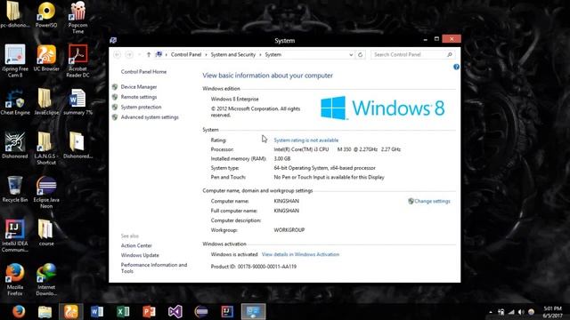The height and width of the screenshot is (320, 570).
Task: Click the WORKGROUP value
Action: click(289, 230)
